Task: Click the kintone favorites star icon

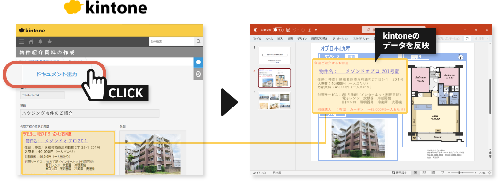Action: click(x=50, y=42)
